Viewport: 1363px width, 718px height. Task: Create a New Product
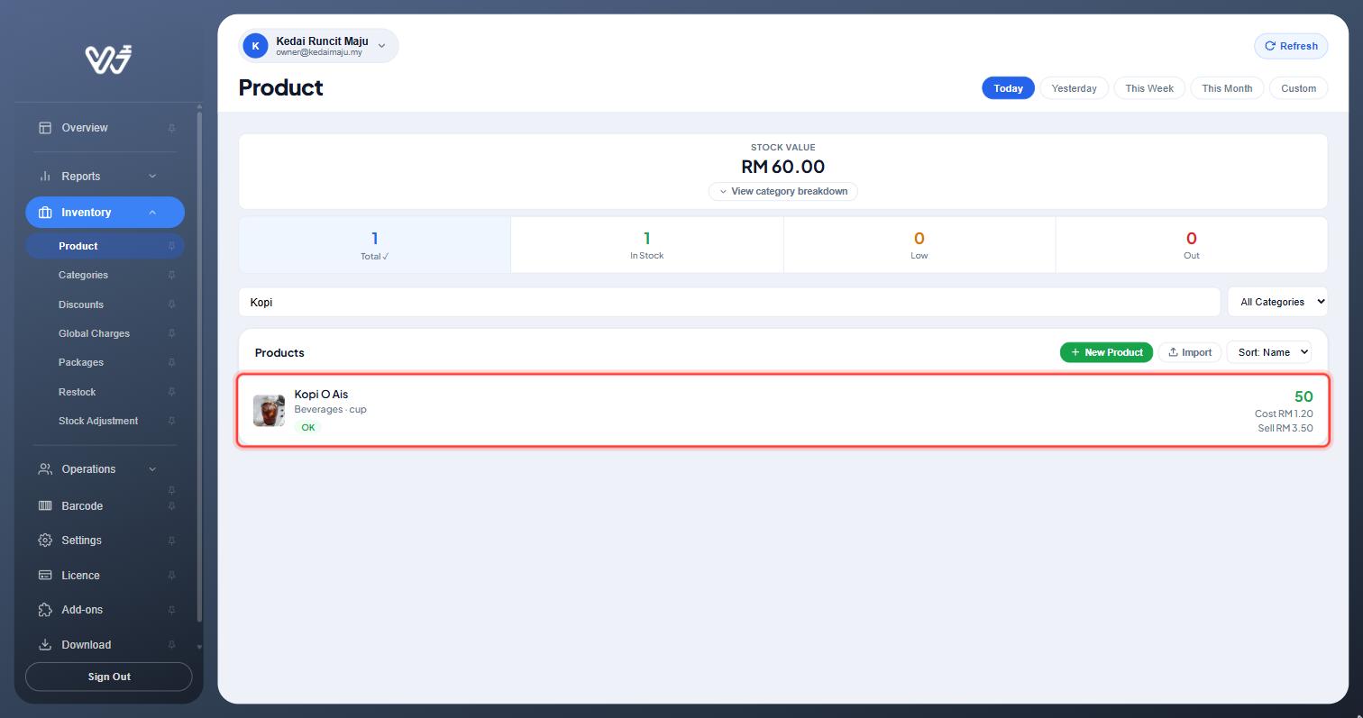[x=1106, y=352]
